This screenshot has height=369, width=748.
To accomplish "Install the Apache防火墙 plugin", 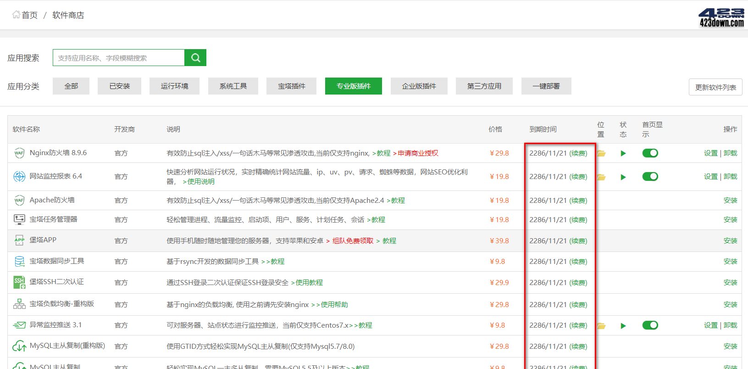I will (730, 201).
